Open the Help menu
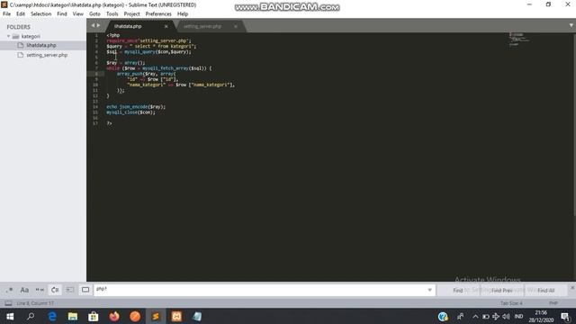The image size is (576, 324). pyautogui.click(x=183, y=14)
